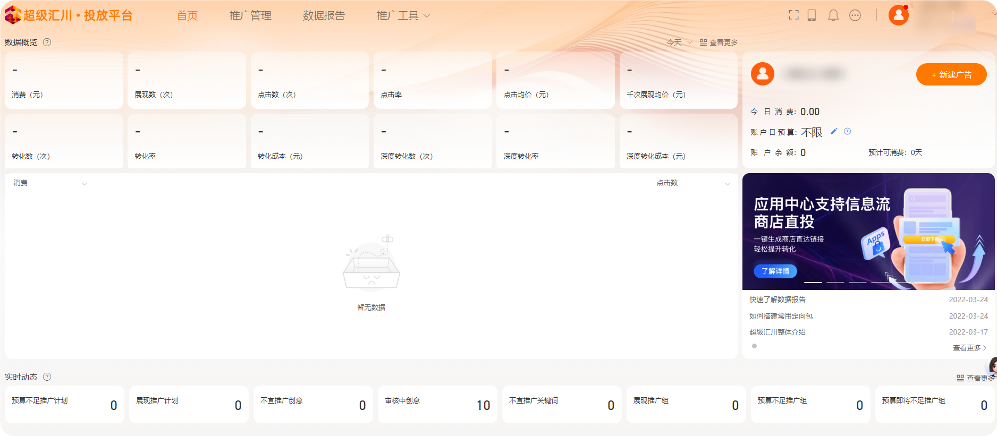The width and height of the screenshot is (997, 436).
Task: Click the 应用中心 promotional banner
Action: tap(868, 231)
